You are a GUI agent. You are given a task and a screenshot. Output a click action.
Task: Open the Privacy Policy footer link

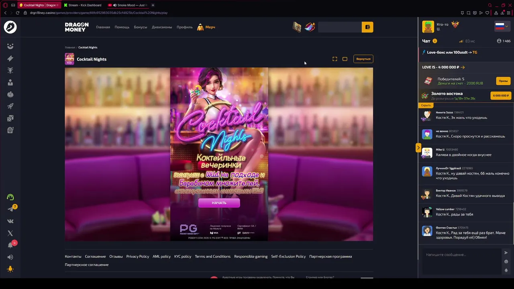tap(138, 256)
